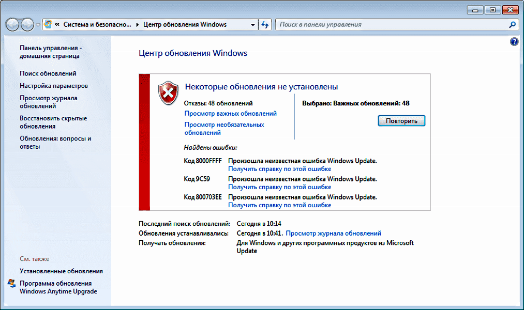Viewport: 524px width, 310px height.
Task: Open 'Просмотр важных обновлений'
Action: pyautogui.click(x=231, y=114)
